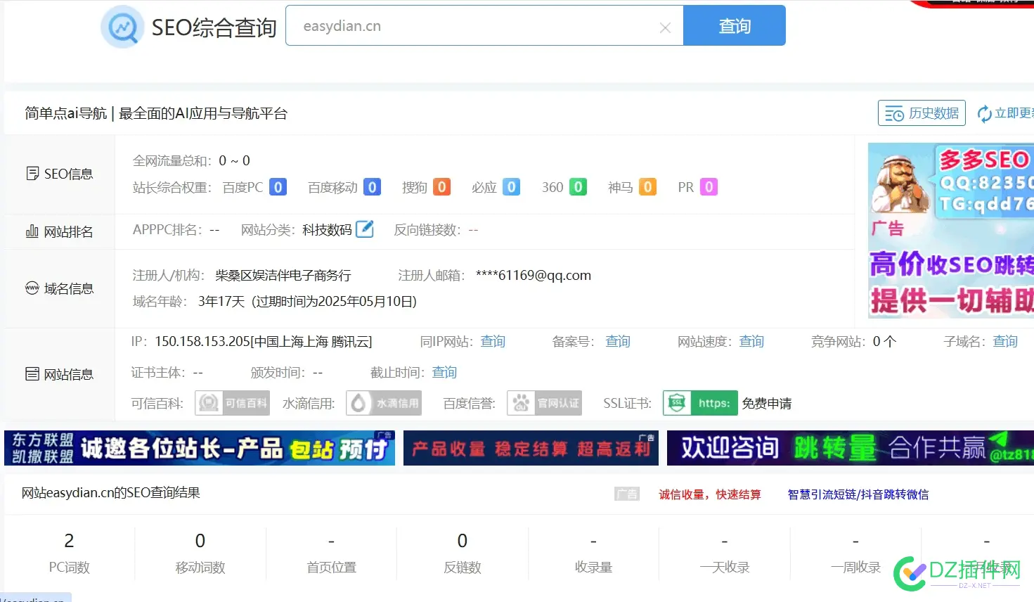Click the 移动词数 value

(x=200, y=541)
